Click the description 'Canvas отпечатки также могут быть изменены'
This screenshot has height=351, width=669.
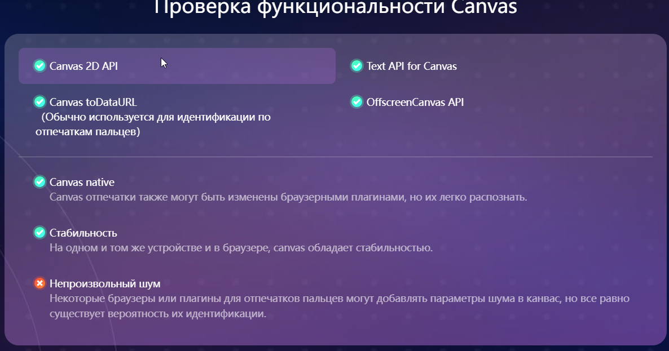coord(288,197)
